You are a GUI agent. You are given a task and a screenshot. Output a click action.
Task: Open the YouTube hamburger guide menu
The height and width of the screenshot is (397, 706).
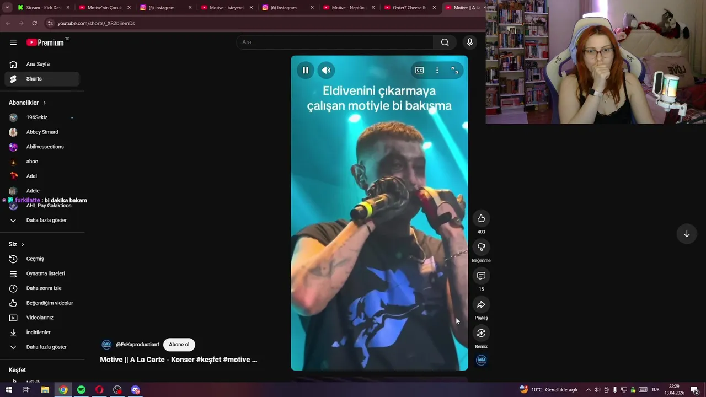coord(13,42)
